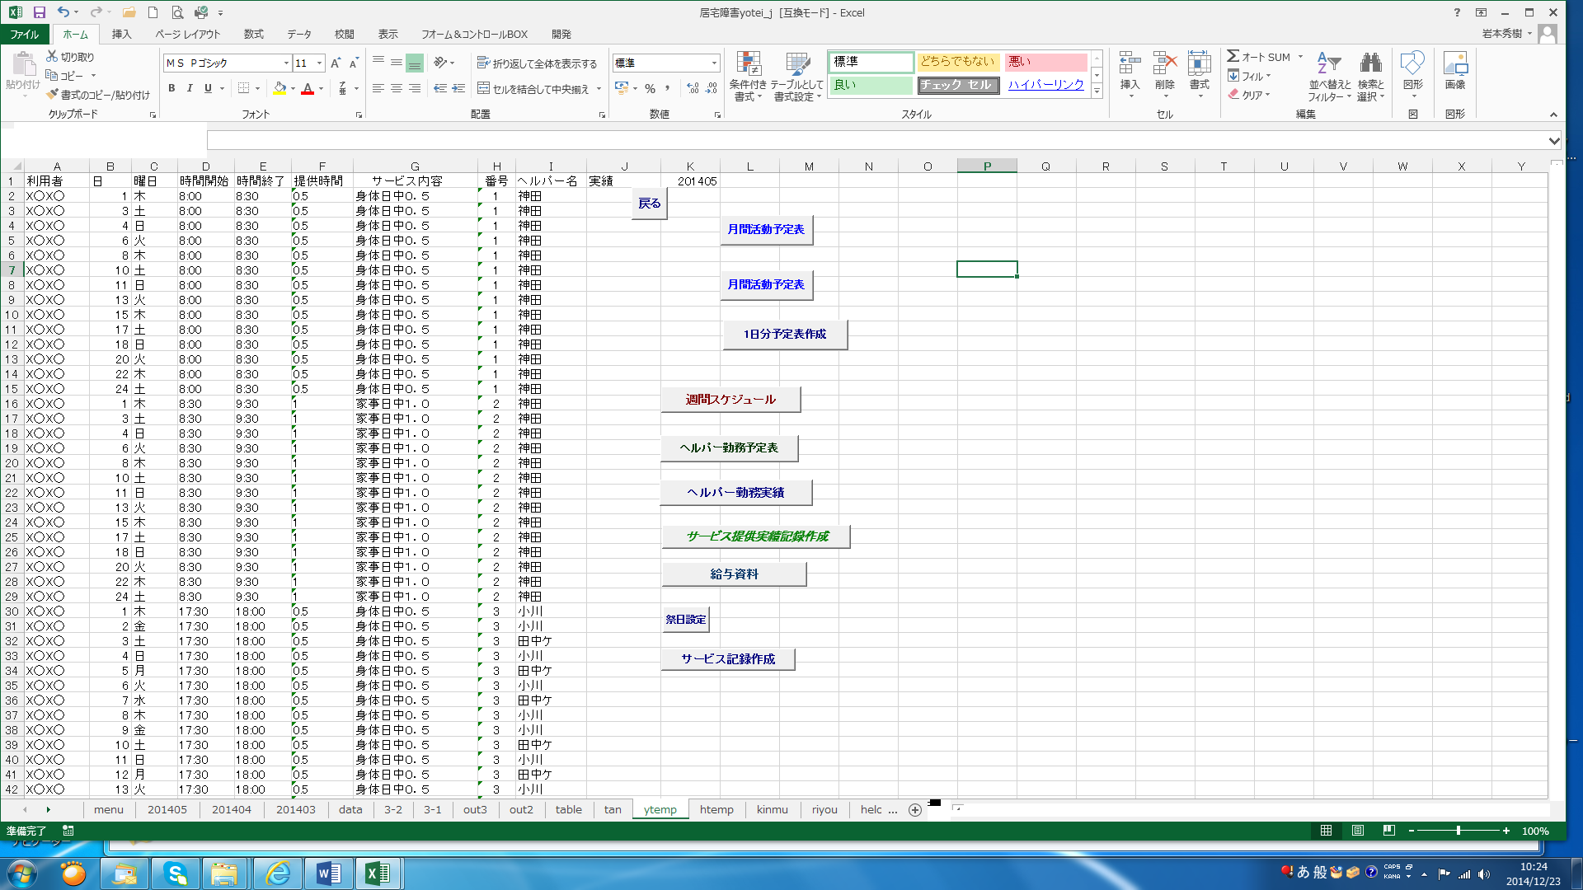The width and height of the screenshot is (1583, 890).
Task: Click the サービス記録作成 button
Action: (x=728, y=659)
